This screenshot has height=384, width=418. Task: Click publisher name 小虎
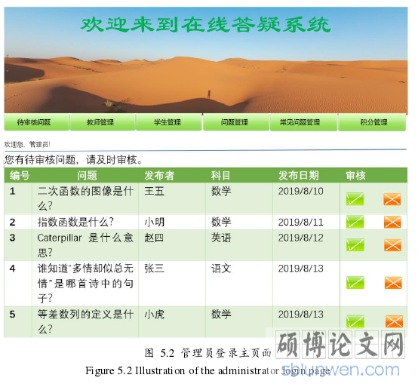[x=154, y=314]
